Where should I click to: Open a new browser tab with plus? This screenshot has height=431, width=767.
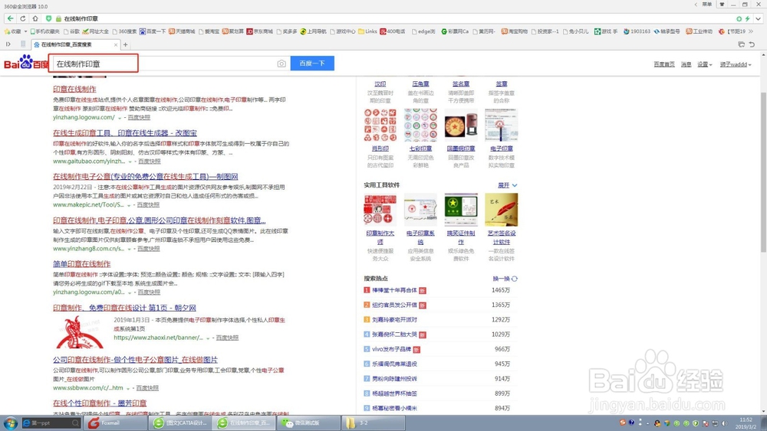point(125,44)
